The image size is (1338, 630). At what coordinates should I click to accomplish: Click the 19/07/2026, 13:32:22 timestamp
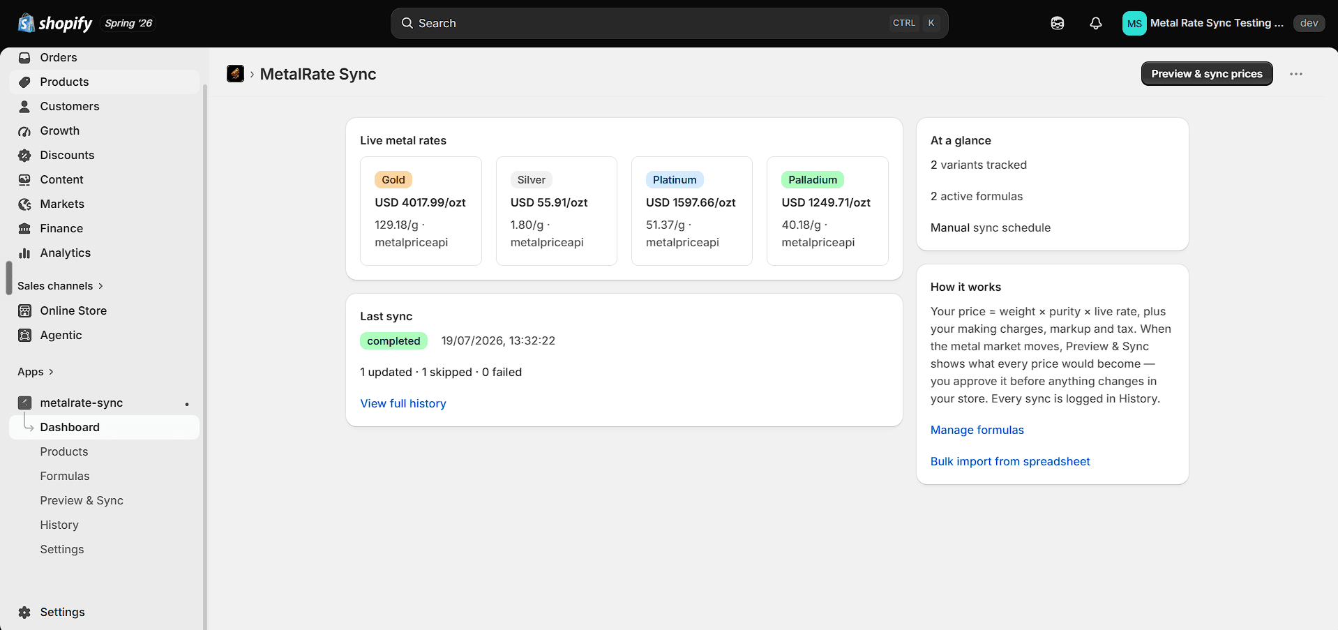(498, 340)
